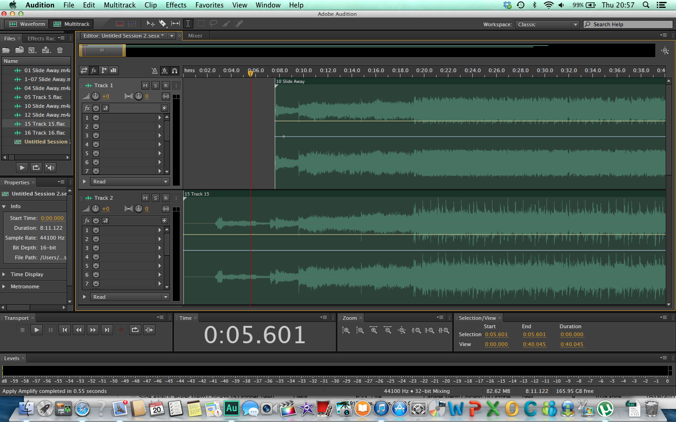The image size is (676, 422).
Task: Click the Skip Selection button in Transport
Action: tap(149, 330)
